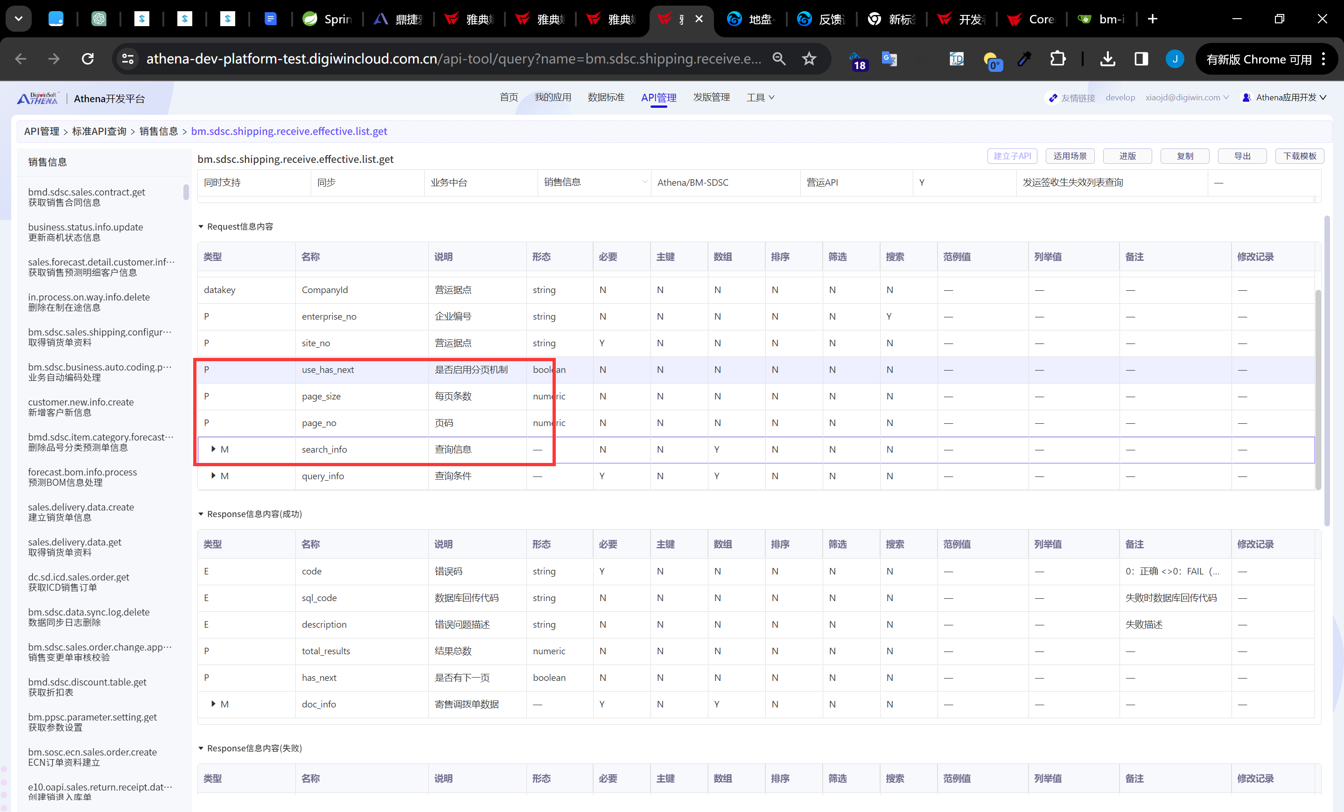Open the Chrome profile avatar J
The width and height of the screenshot is (1344, 812).
click(1174, 59)
